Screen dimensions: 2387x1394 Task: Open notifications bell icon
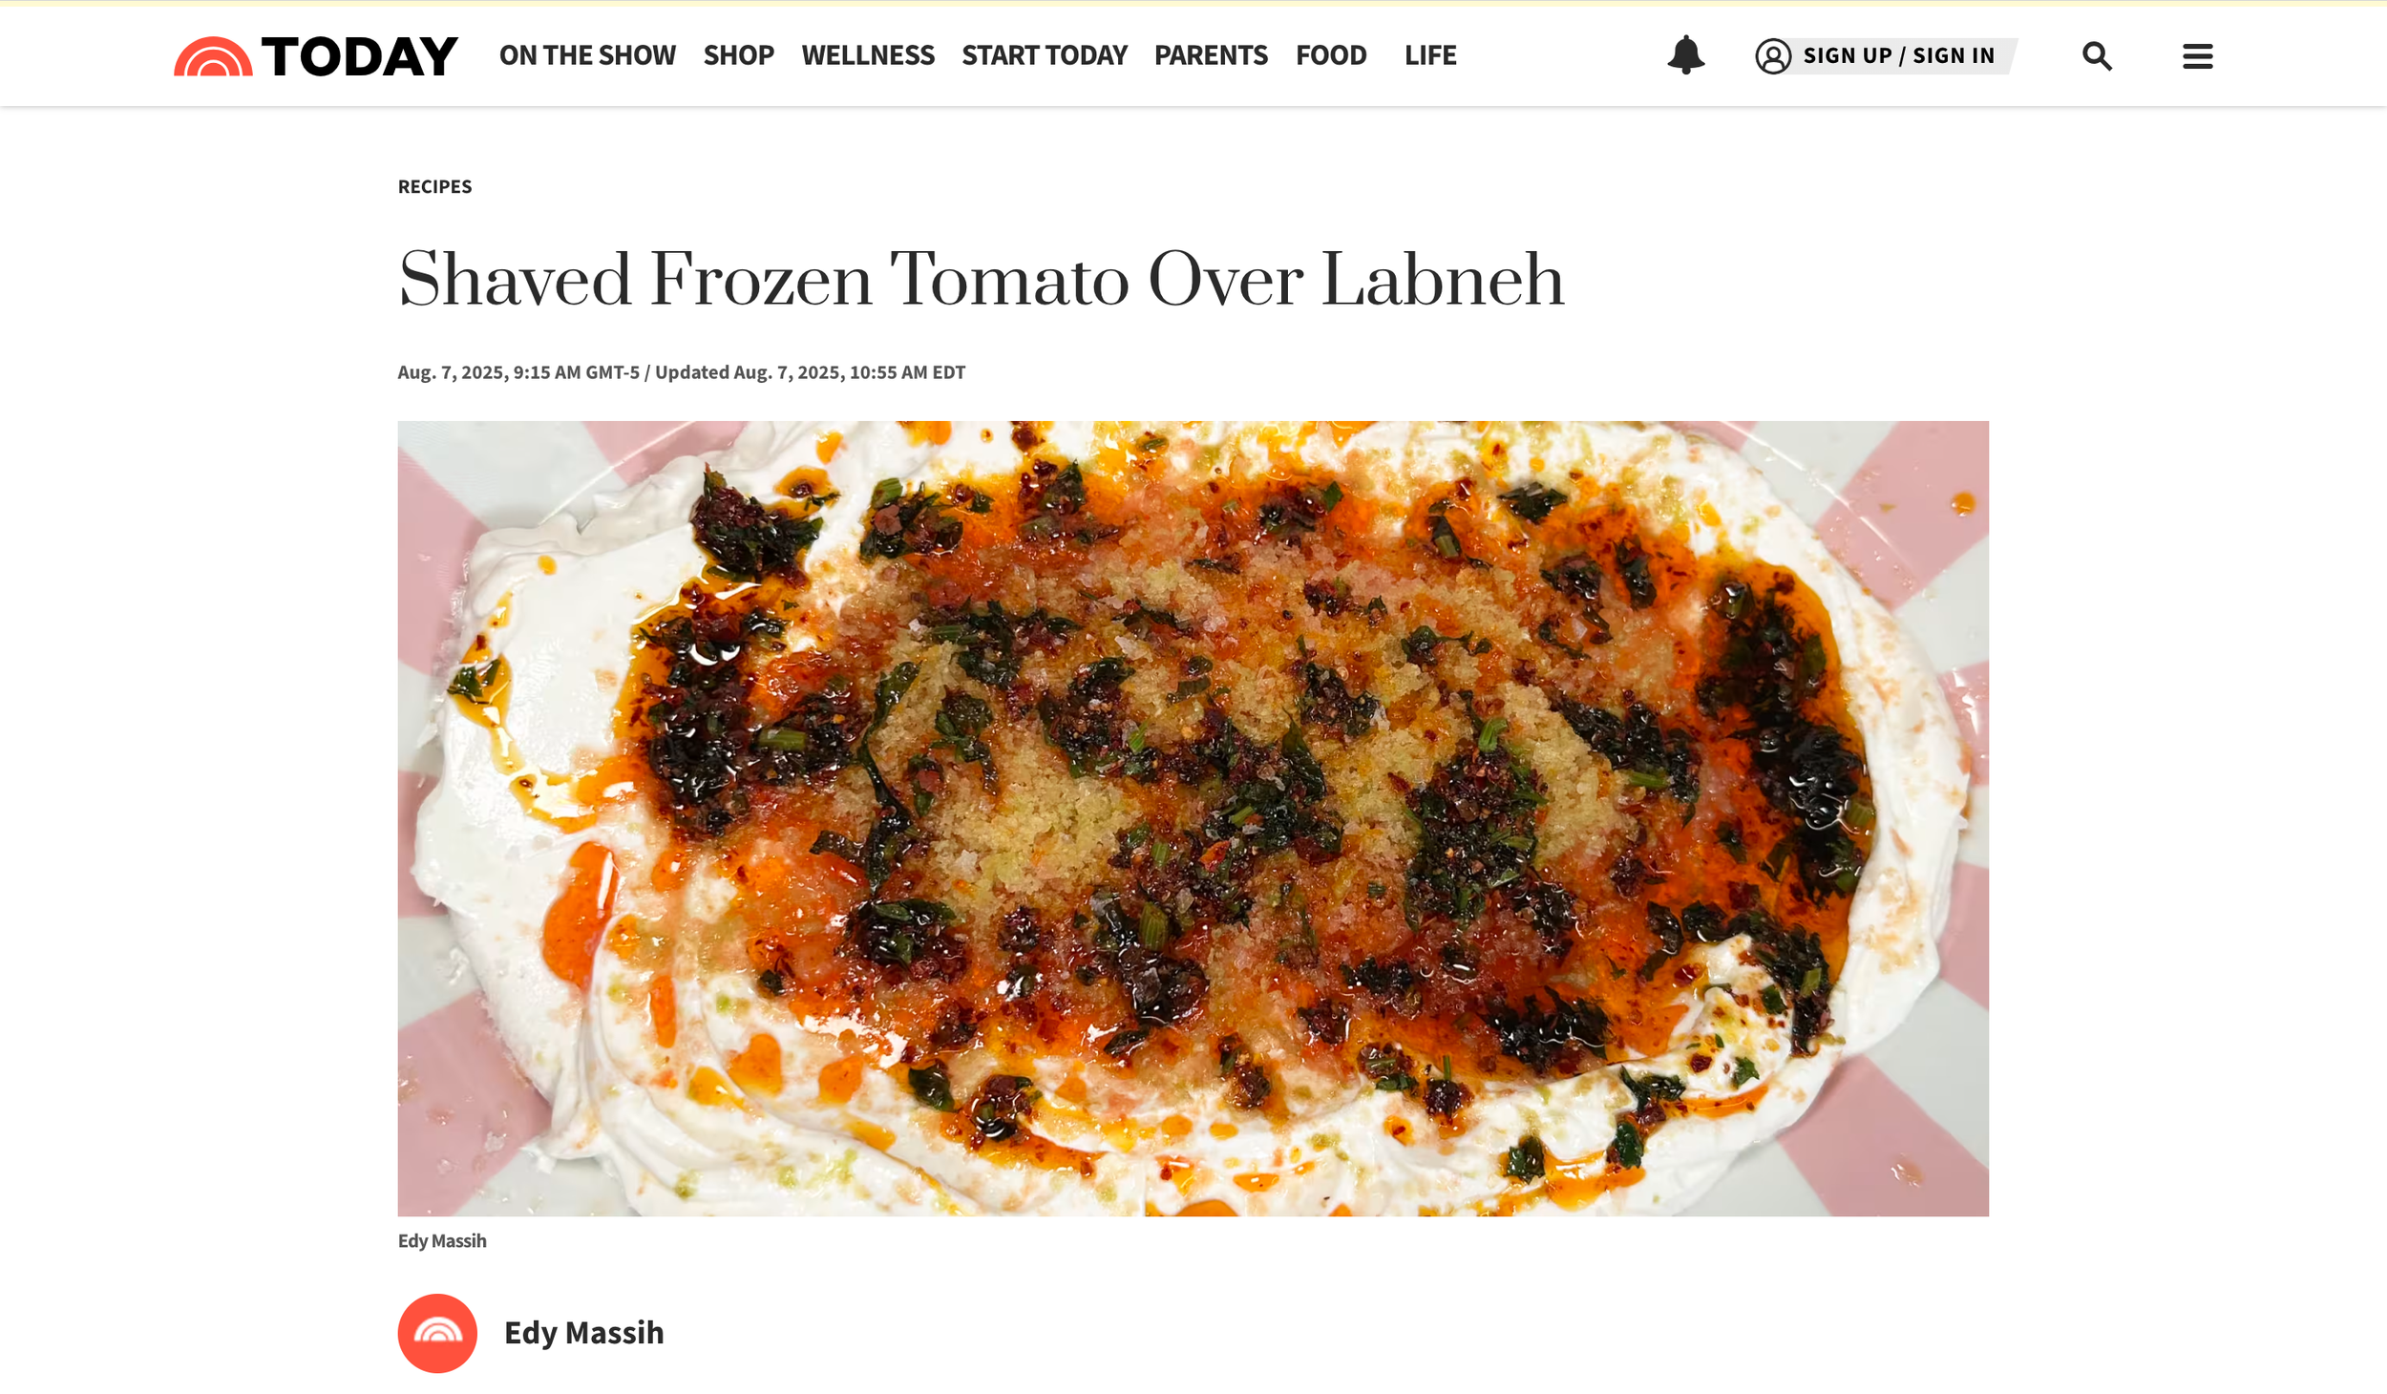pos(1685,55)
